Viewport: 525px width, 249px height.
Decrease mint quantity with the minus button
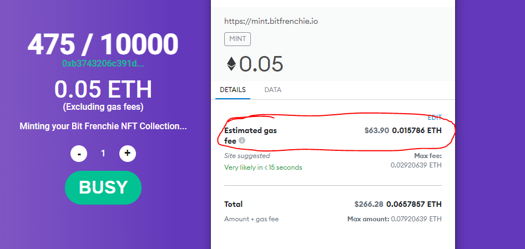tap(79, 154)
